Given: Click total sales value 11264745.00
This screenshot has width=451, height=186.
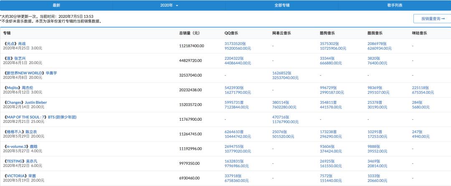Looking at the screenshot, I should (190, 134).
